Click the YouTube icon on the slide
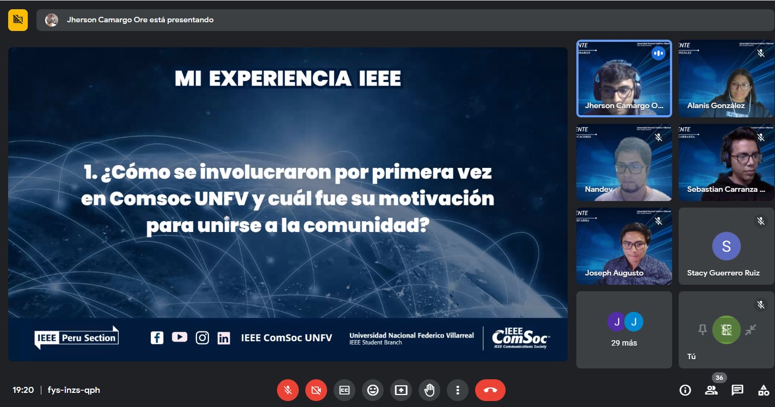 180,337
